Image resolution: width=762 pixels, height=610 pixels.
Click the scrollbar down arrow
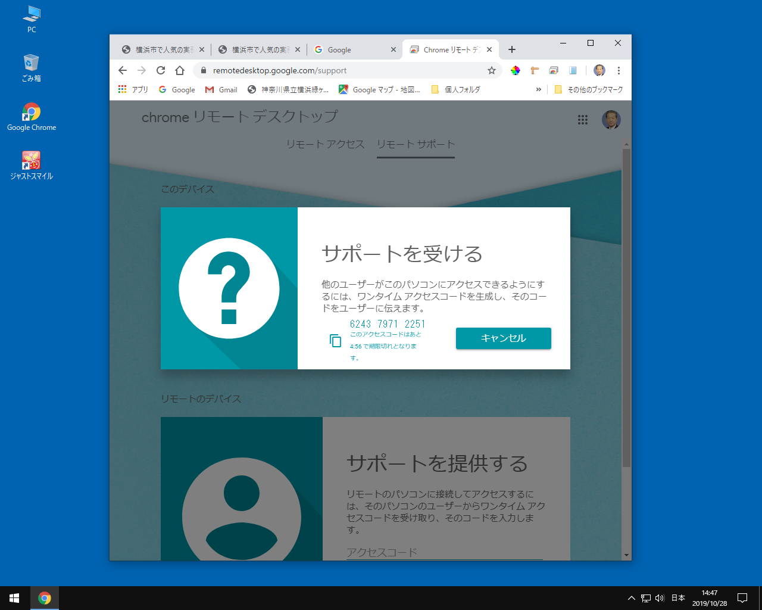pos(626,555)
